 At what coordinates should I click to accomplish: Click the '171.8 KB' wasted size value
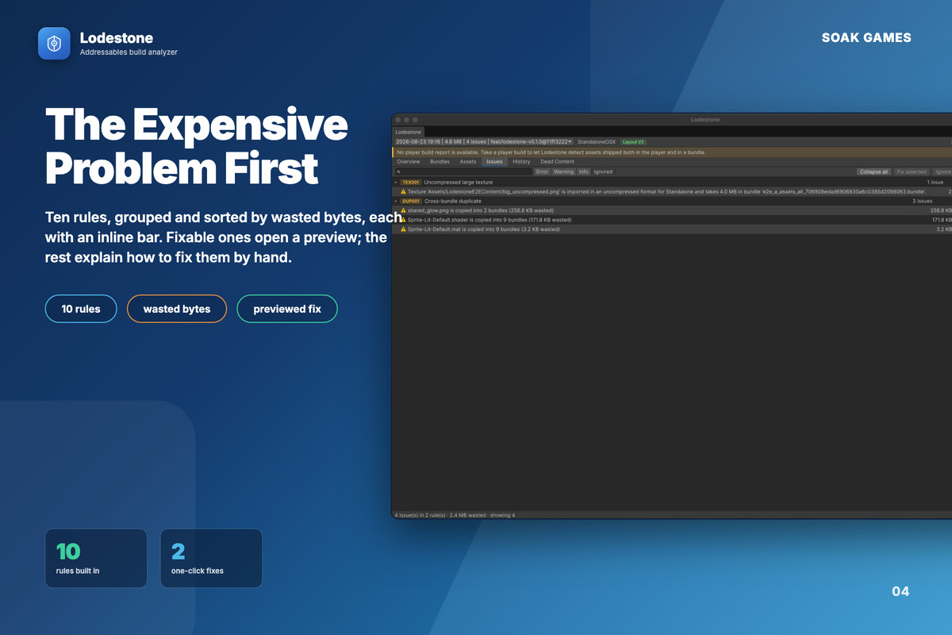pyautogui.click(x=941, y=220)
